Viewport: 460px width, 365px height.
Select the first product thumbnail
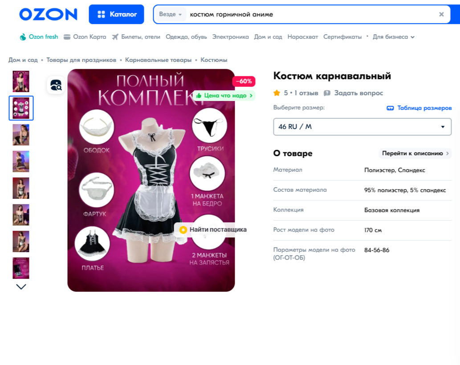(x=21, y=81)
